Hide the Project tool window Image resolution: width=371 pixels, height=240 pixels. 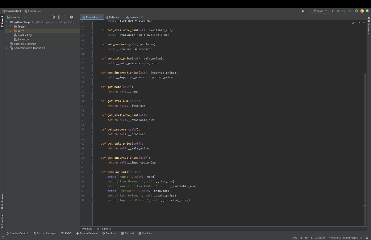pos(77,17)
